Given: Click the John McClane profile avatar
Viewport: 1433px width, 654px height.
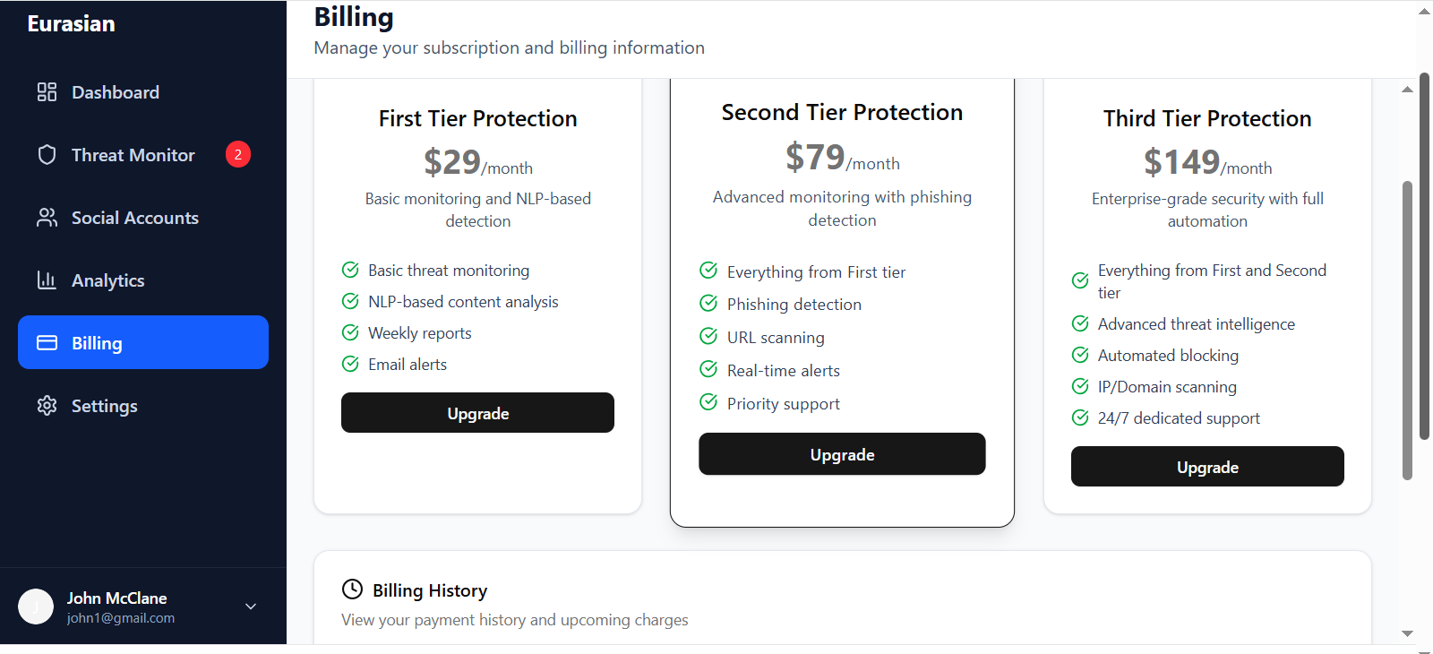Looking at the screenshot, I should (x=36, y=607).
